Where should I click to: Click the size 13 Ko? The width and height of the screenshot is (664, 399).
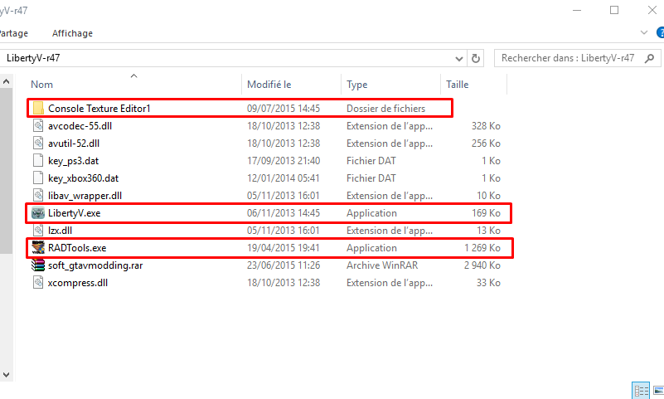point(488,231)
